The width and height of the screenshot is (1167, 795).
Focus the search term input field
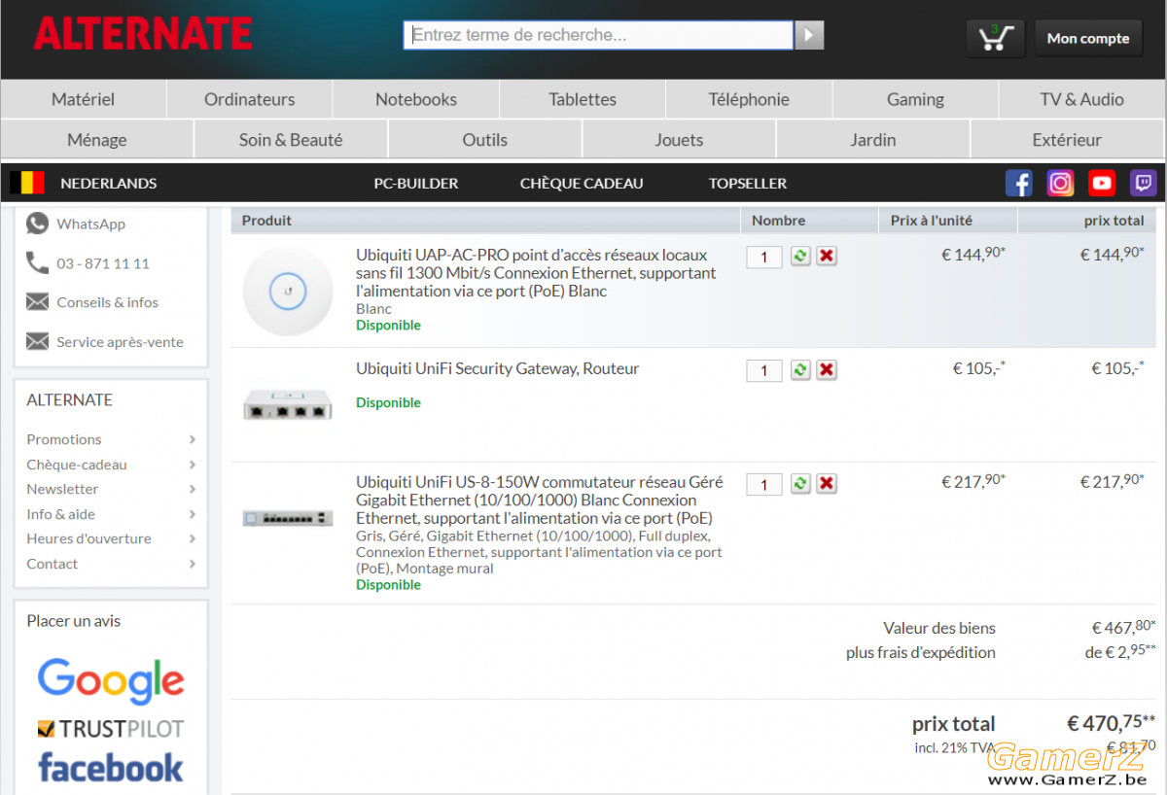point(599,36)
